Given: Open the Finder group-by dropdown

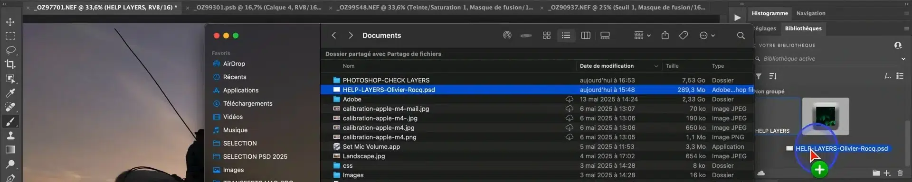Looking at the screenshot, I should tap(642, 36).
